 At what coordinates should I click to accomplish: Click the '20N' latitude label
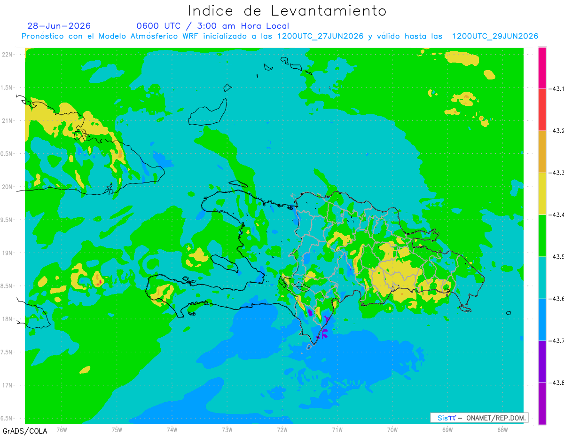click(x=8, y=187)
